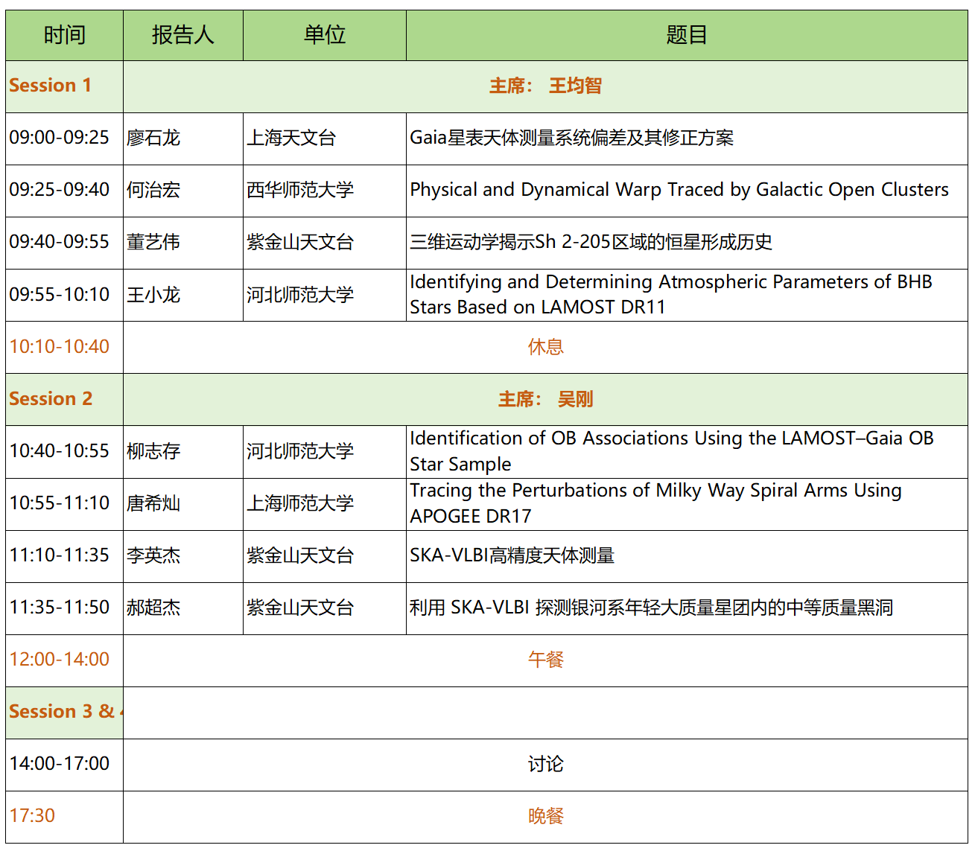This screenshot has height=851, width=975.
Task: Select the OB Associations talk title
Action: [x=671, y=450]
